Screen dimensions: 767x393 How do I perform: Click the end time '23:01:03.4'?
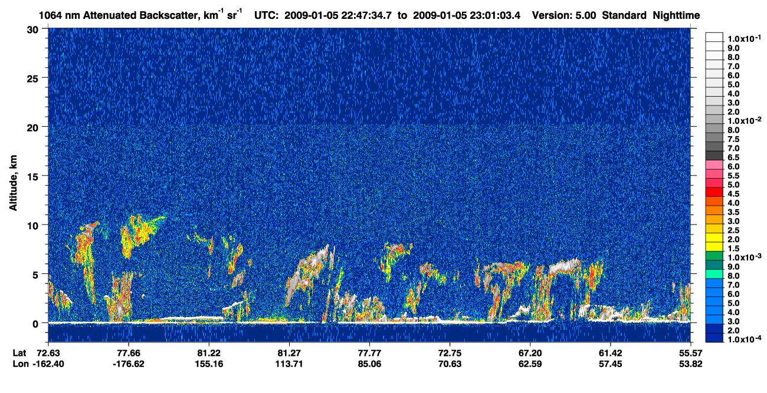494,15
